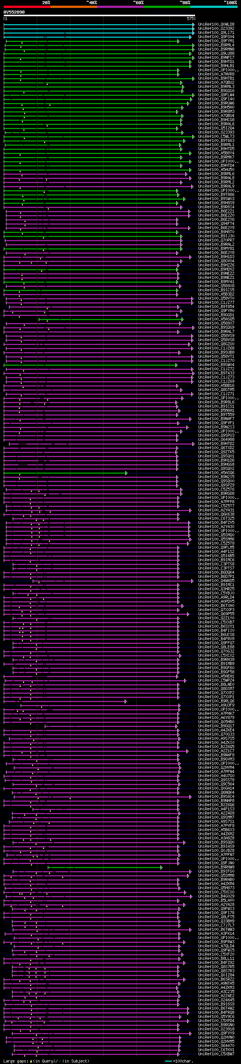Open the UniRef100_Q9FGV4 hit label
Screen dimensions: 241x1064
[216, 37]
